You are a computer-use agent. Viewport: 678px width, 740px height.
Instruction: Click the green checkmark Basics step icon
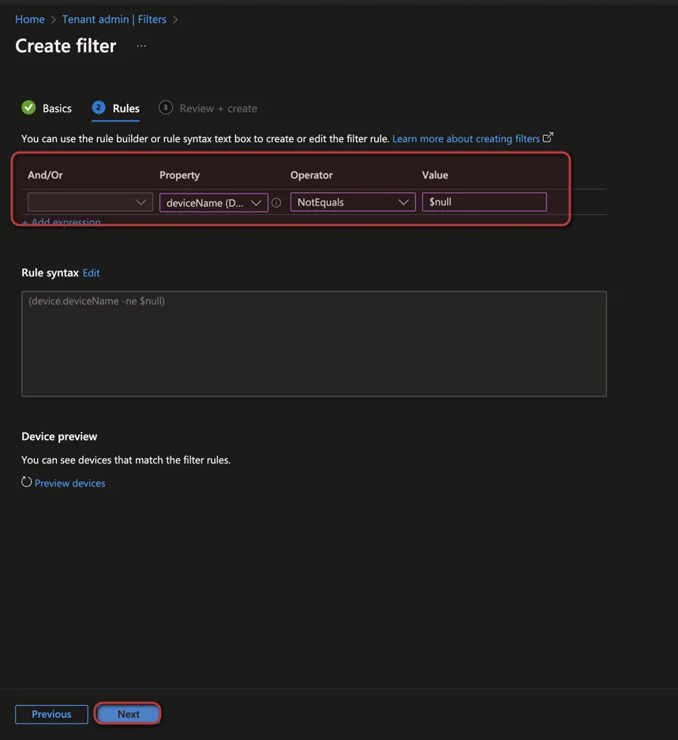pyautogui.click(x=28, y=108)
